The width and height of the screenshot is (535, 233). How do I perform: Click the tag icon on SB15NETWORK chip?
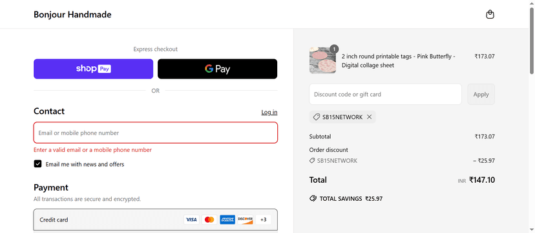(317, 117)
